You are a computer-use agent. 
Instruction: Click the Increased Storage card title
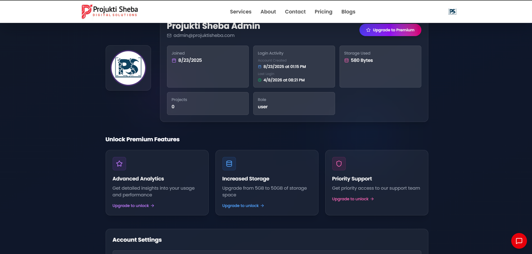click(x=246, y=179)
